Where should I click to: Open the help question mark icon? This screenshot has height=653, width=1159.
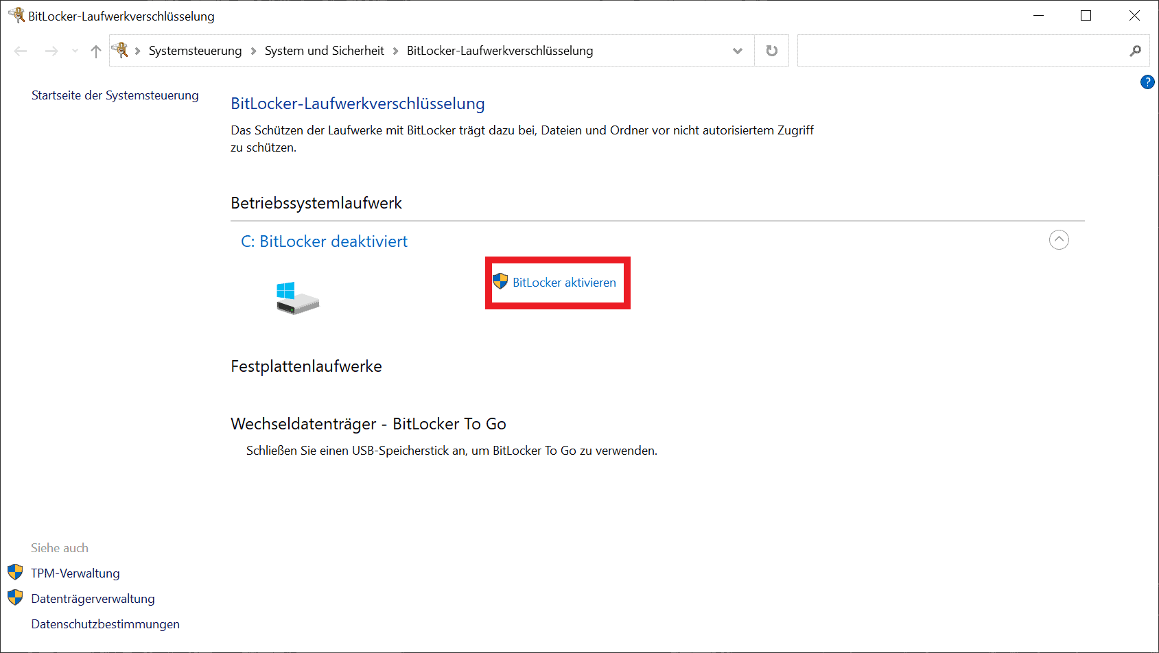click(x=1147, y=82)
